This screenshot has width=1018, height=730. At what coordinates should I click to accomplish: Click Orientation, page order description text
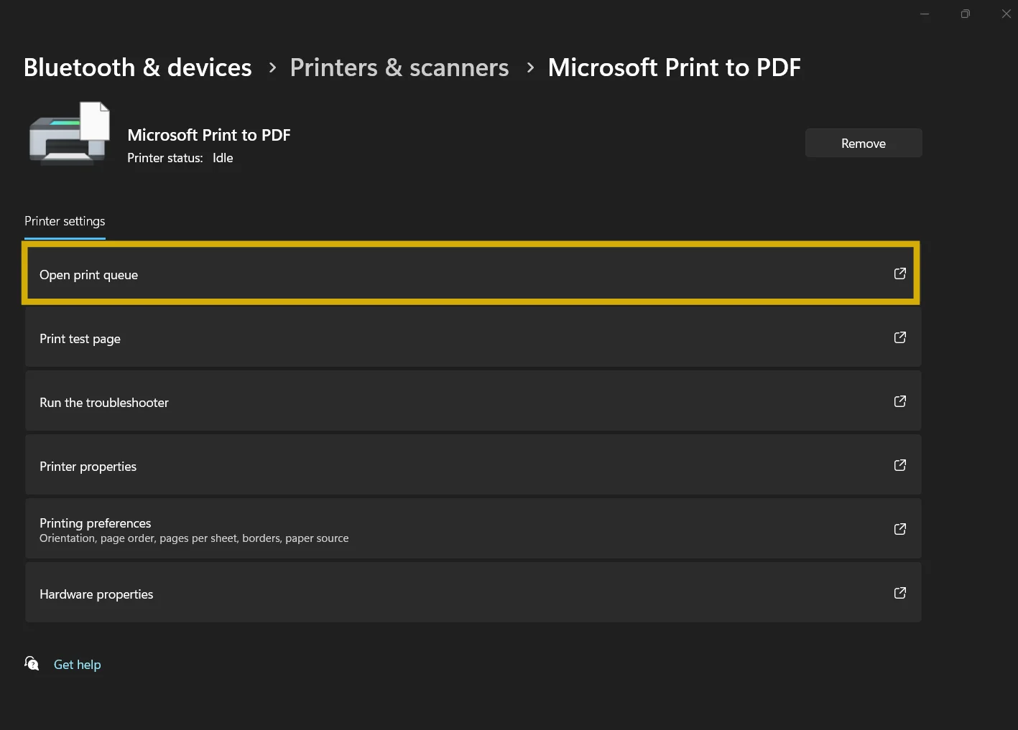tap(194, 538)
